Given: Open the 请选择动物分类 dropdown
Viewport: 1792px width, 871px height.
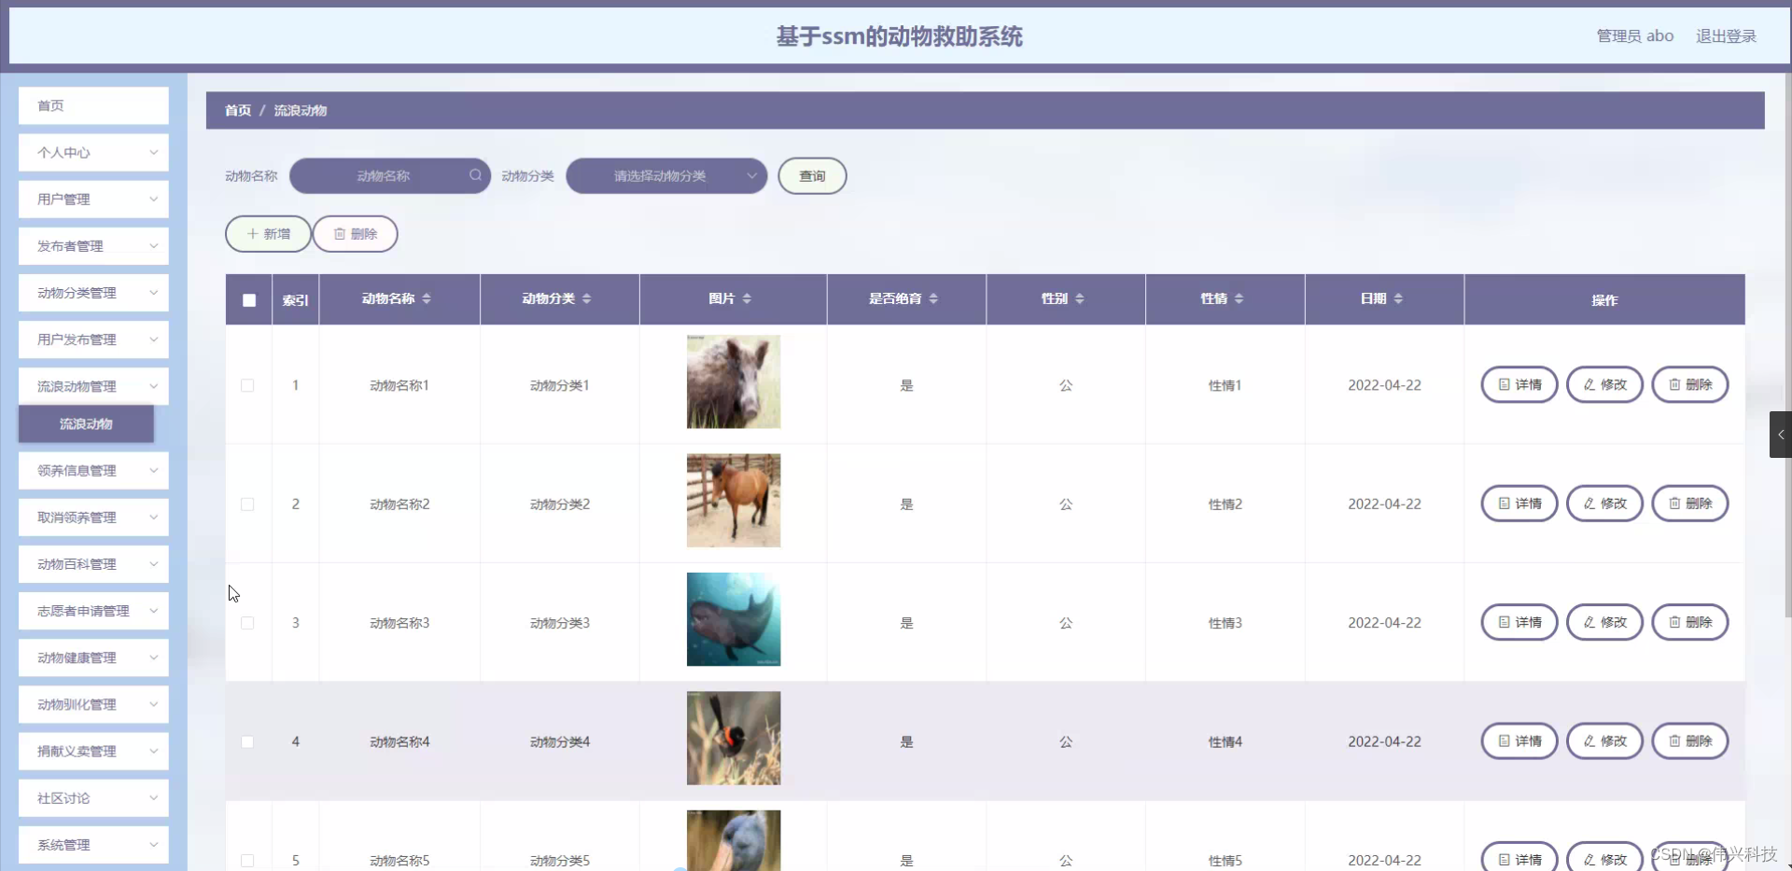Looking at the screenshot, I should pos(665,175).
